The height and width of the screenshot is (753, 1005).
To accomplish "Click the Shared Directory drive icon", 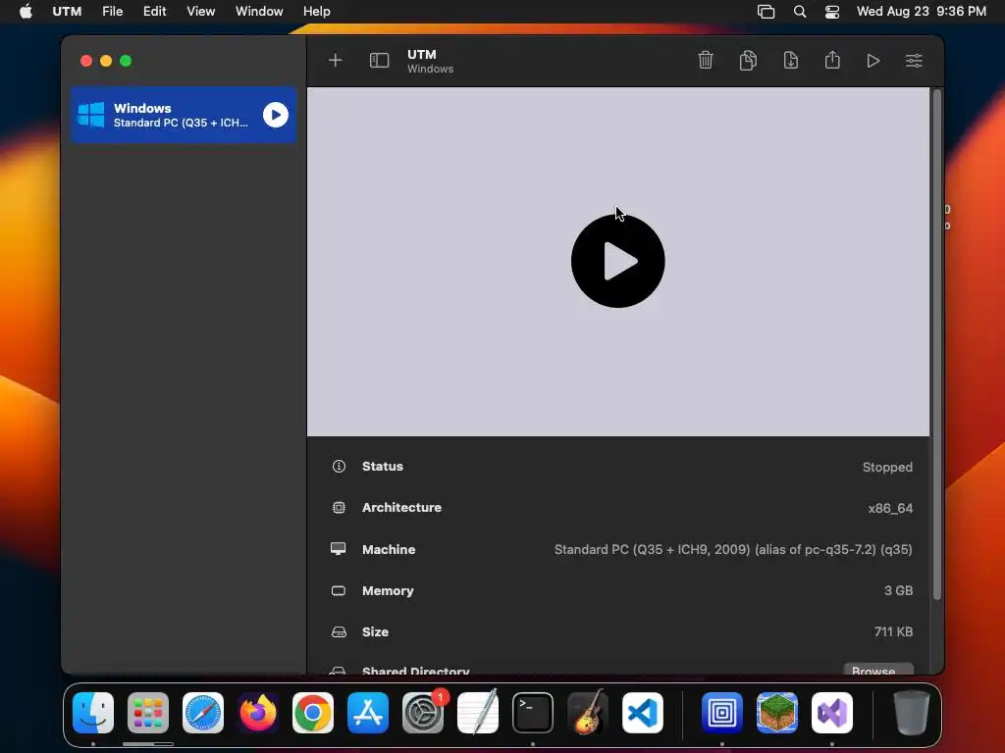I will [x=338, y=671].
